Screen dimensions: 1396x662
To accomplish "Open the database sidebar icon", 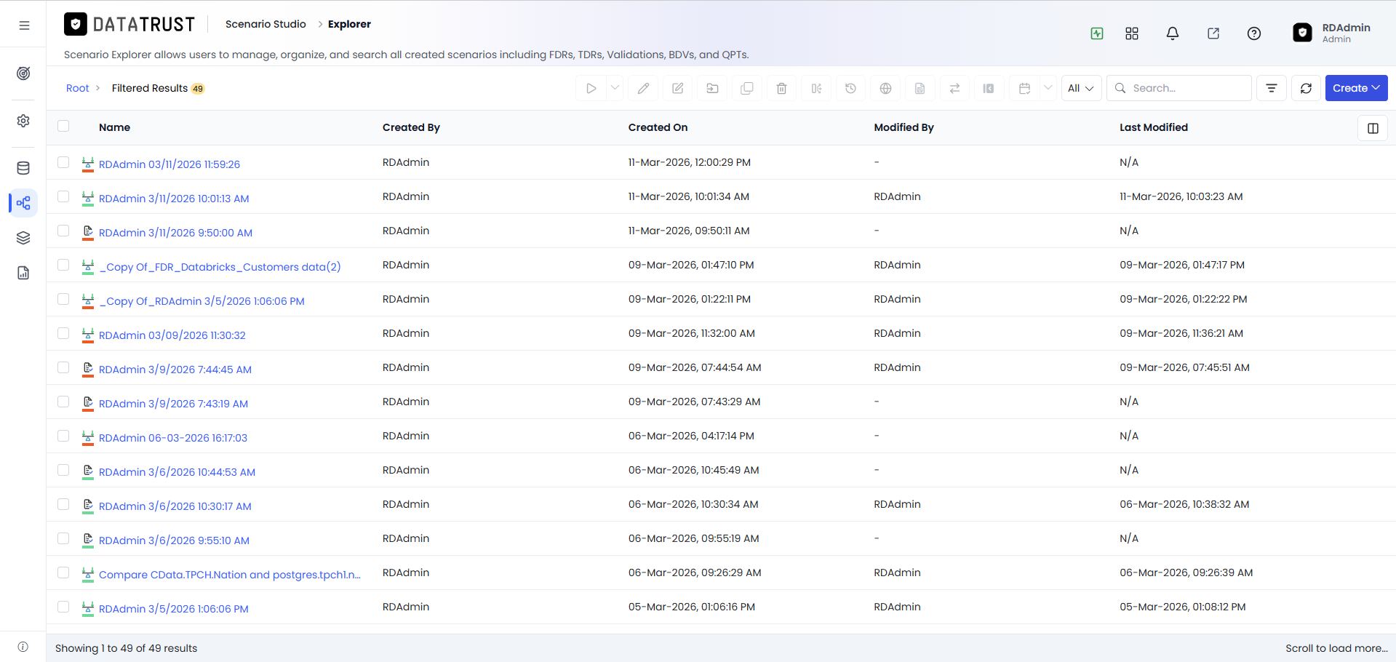I will pos(23,168).
